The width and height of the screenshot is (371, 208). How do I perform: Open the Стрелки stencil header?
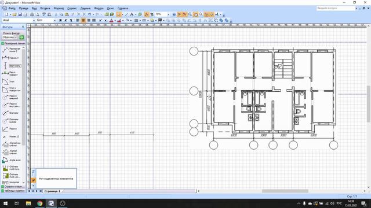coord(13,187)
